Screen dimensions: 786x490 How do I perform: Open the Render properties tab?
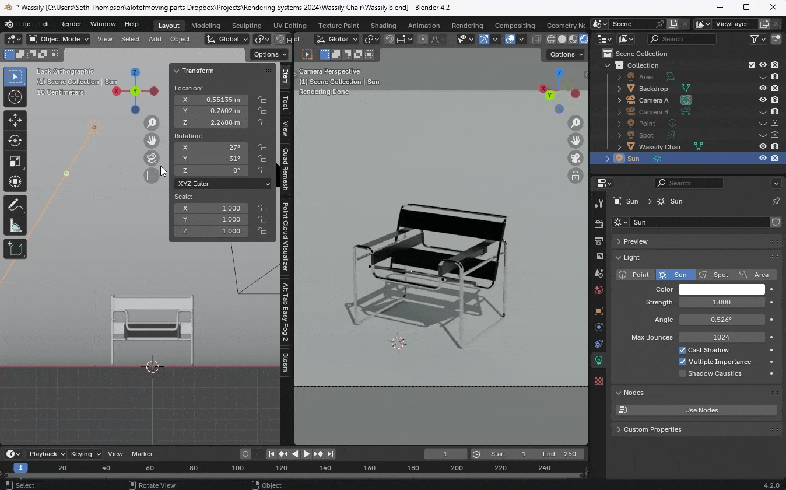[x=598, y=224]
